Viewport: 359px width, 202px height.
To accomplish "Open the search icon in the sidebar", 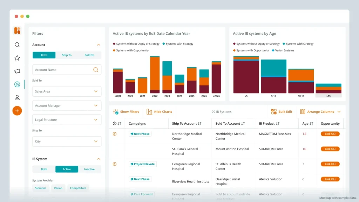I will pos(17,45).
